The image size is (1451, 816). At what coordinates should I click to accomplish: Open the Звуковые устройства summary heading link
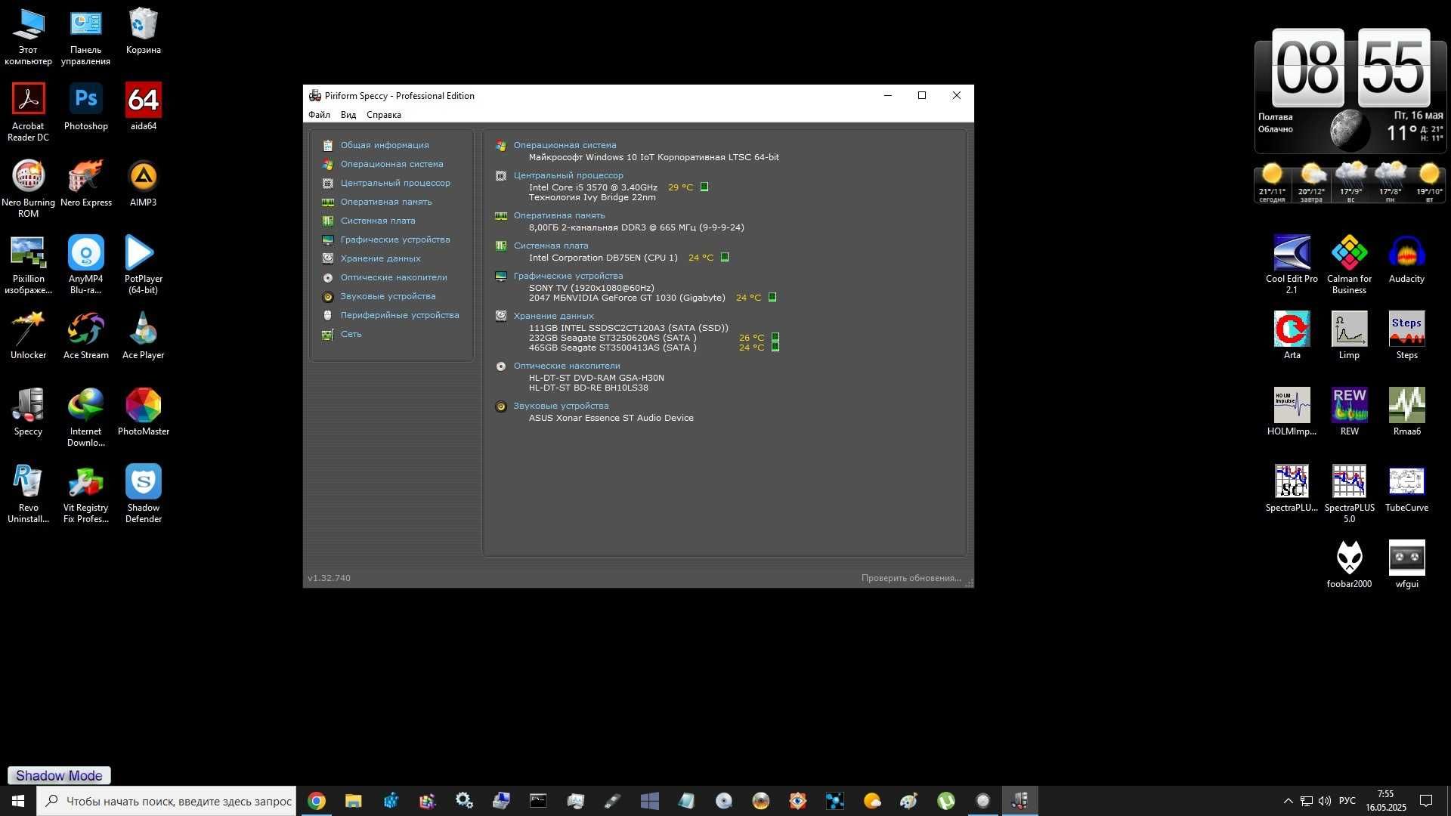tap(561, 406)
